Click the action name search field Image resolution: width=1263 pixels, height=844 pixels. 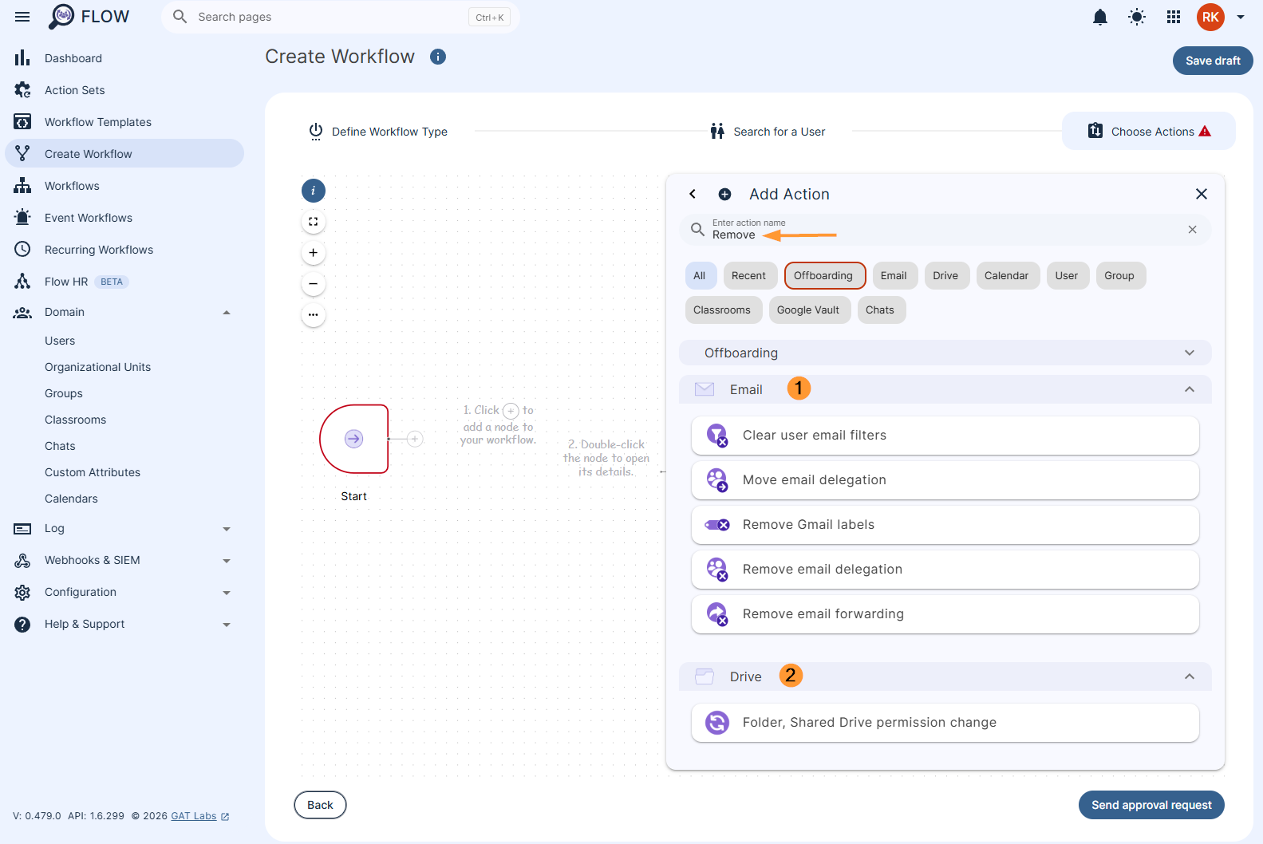click(945, 230)
